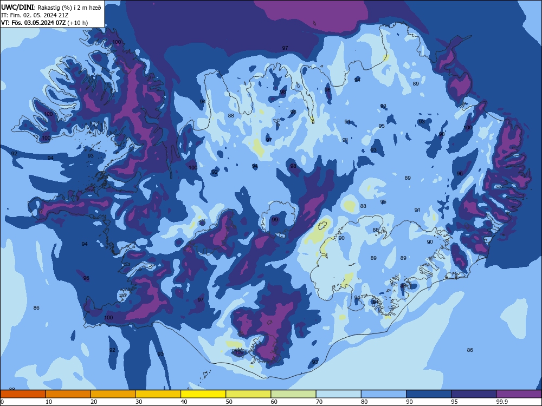Click the 90–95 medium blue legend swatch

pos(429,394)
